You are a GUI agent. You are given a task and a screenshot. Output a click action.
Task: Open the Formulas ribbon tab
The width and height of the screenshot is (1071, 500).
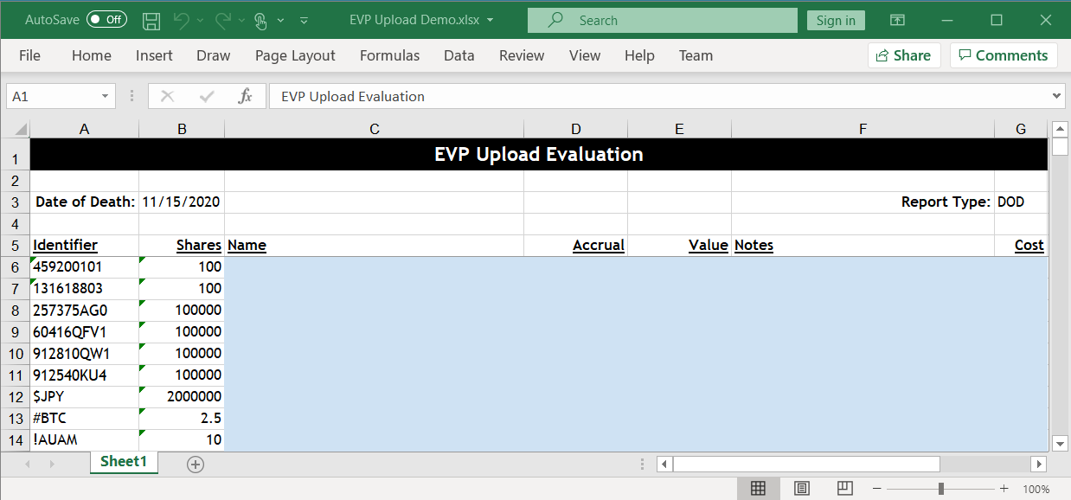click(x=389, y=55)
